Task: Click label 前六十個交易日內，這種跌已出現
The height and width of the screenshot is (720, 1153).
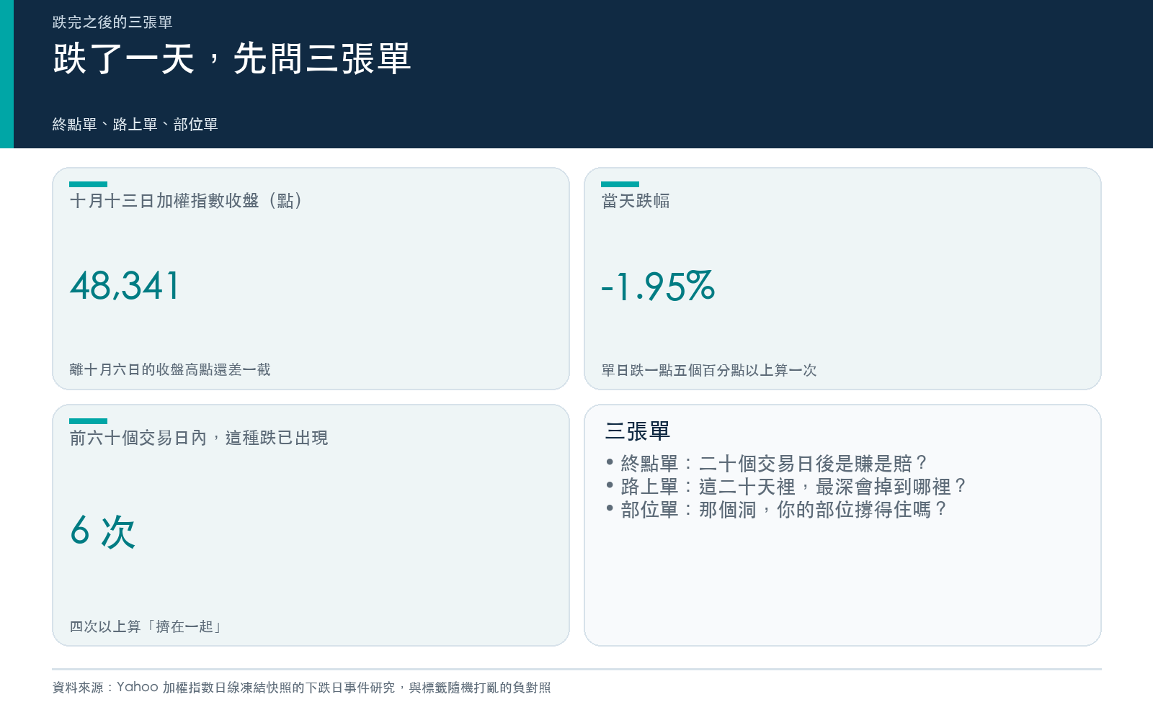Action: [199, 438]
